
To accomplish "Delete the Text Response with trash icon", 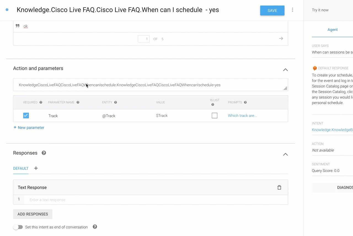I will (x=279, y=187).
